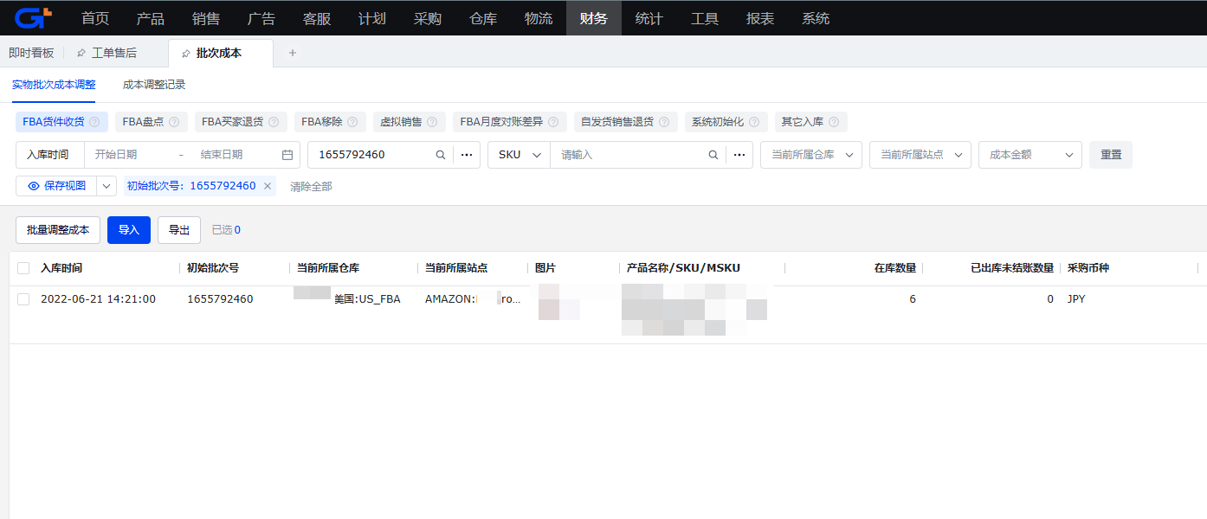Screen dimensions: 1207x519
Task: Remove the 初始批次号 filter tag
Action: [x=268, y=186]
